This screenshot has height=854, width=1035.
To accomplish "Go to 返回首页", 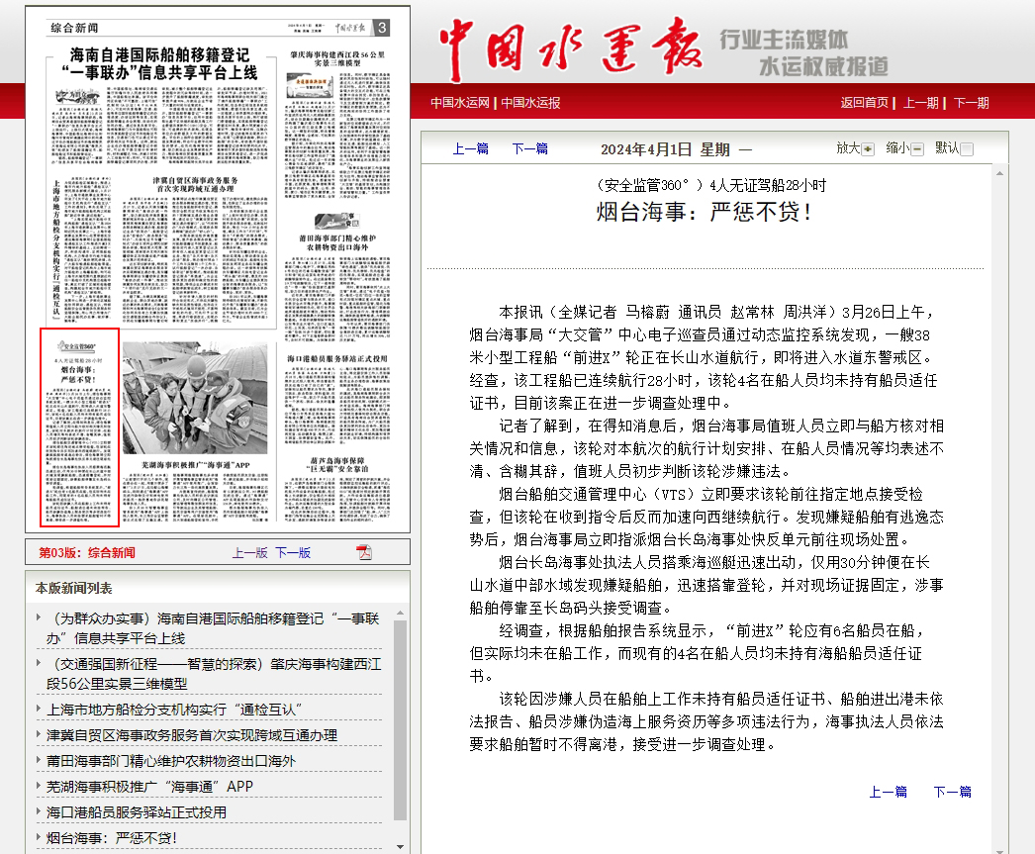I will [x=865, y=103].
